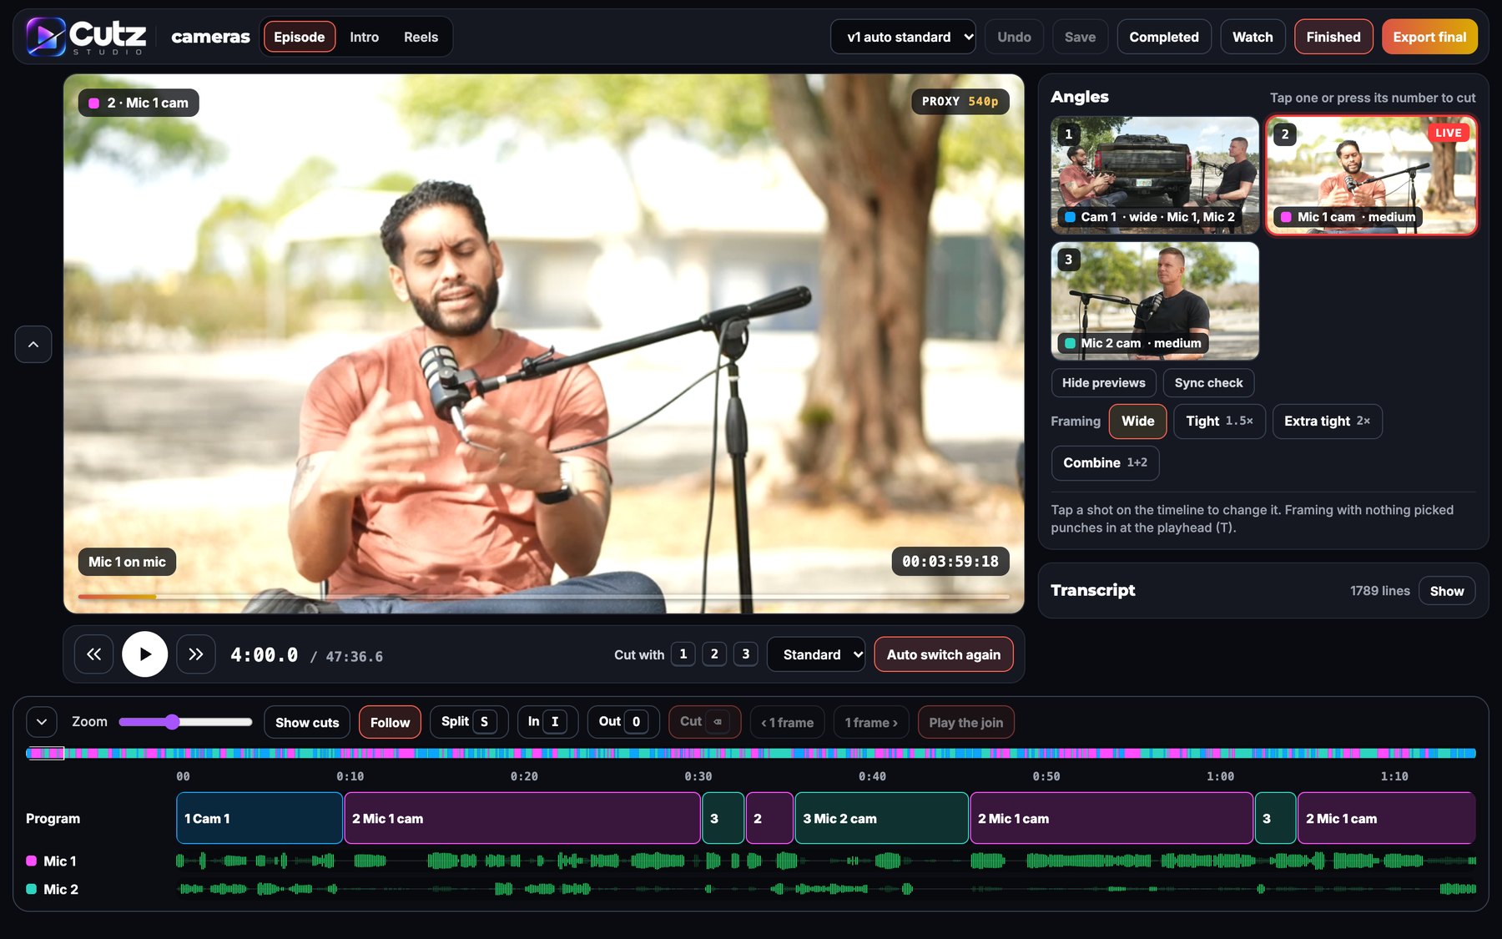Open the Completed list
The height and width of the screenshot is (939, 1502).
(1164, 37)
